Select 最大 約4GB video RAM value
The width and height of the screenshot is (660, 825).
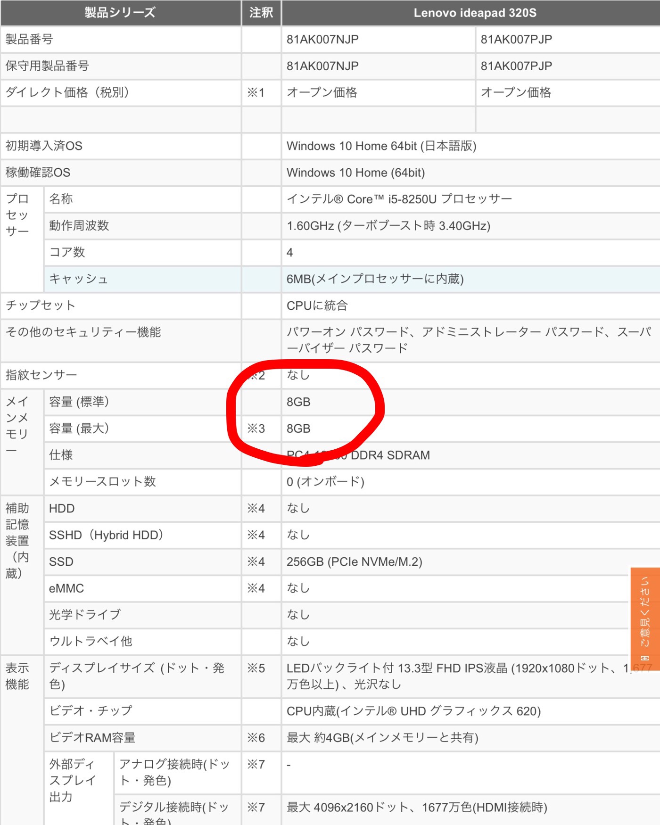coord(383,738)
